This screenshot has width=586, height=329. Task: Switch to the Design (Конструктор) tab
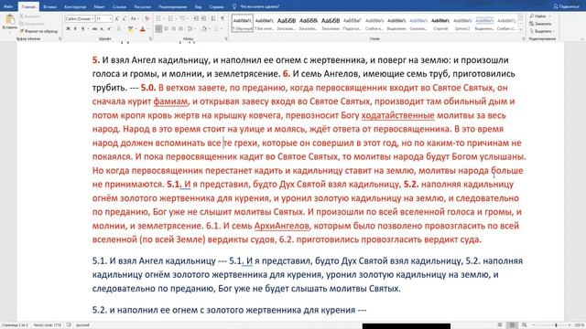(75, 6)
